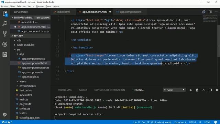Click unsaved dot on app.component.html tab
This screenshot has width=220, height=124.
110,12
